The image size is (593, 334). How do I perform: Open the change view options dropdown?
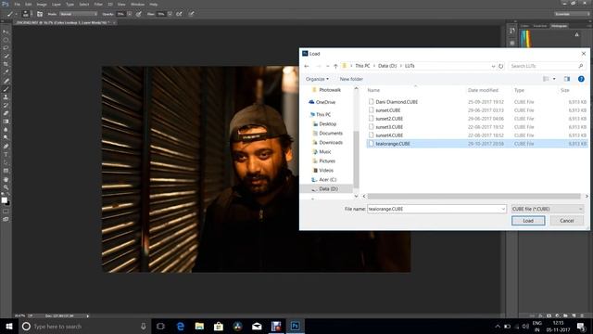pos(554,79)
